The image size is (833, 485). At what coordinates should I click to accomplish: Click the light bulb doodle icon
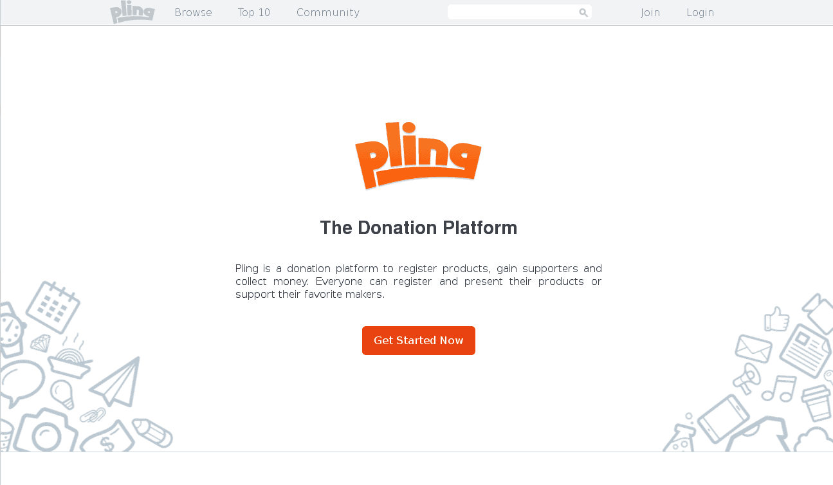point(63,394)
